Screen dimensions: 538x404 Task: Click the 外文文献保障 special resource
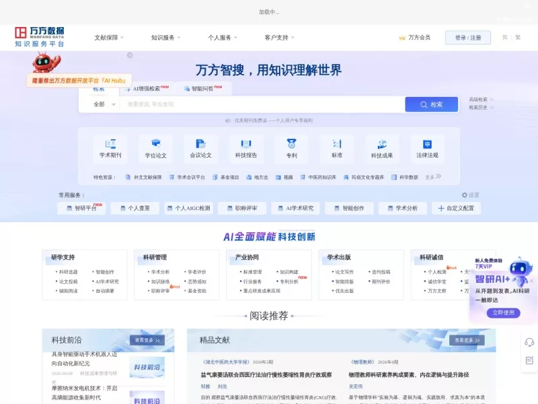(143, 177)
